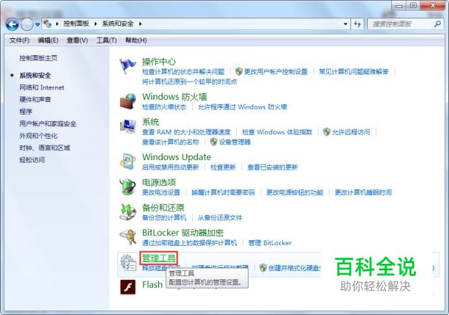Click the Back navigation arrow button
Screen dimensions: 449x315
pyautogui.click(x=12, y=25)
